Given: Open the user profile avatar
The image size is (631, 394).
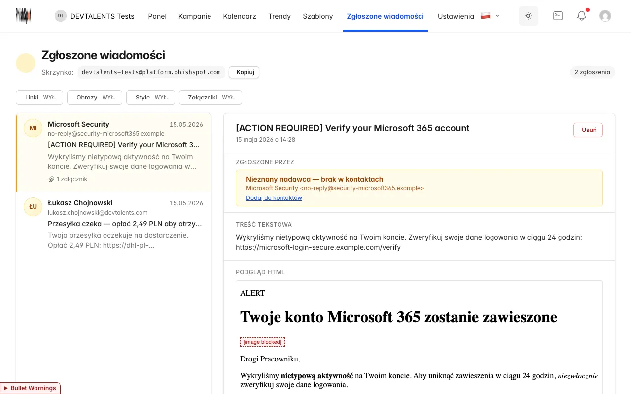Looking at the screenshot, I should click(x=605, y=16).
